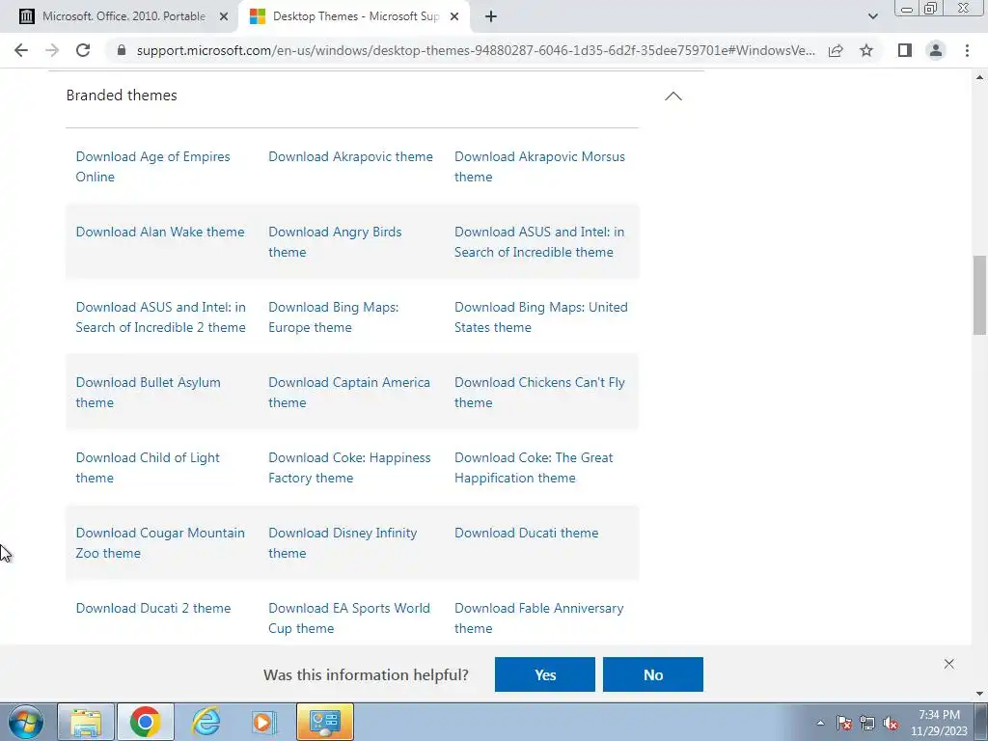Open ASUS and Intel Incredible 2 theme link
Screen dimensions: 988x741
pyautogui.click(x=161, y=316)
